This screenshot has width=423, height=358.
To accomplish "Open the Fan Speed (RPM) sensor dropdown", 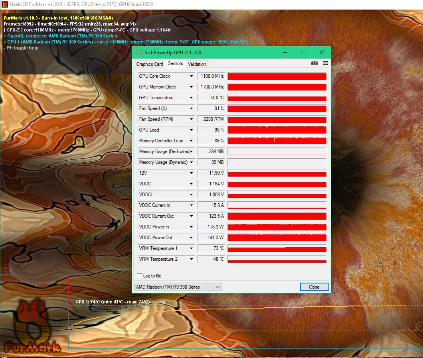I will [x=191, y=119].
